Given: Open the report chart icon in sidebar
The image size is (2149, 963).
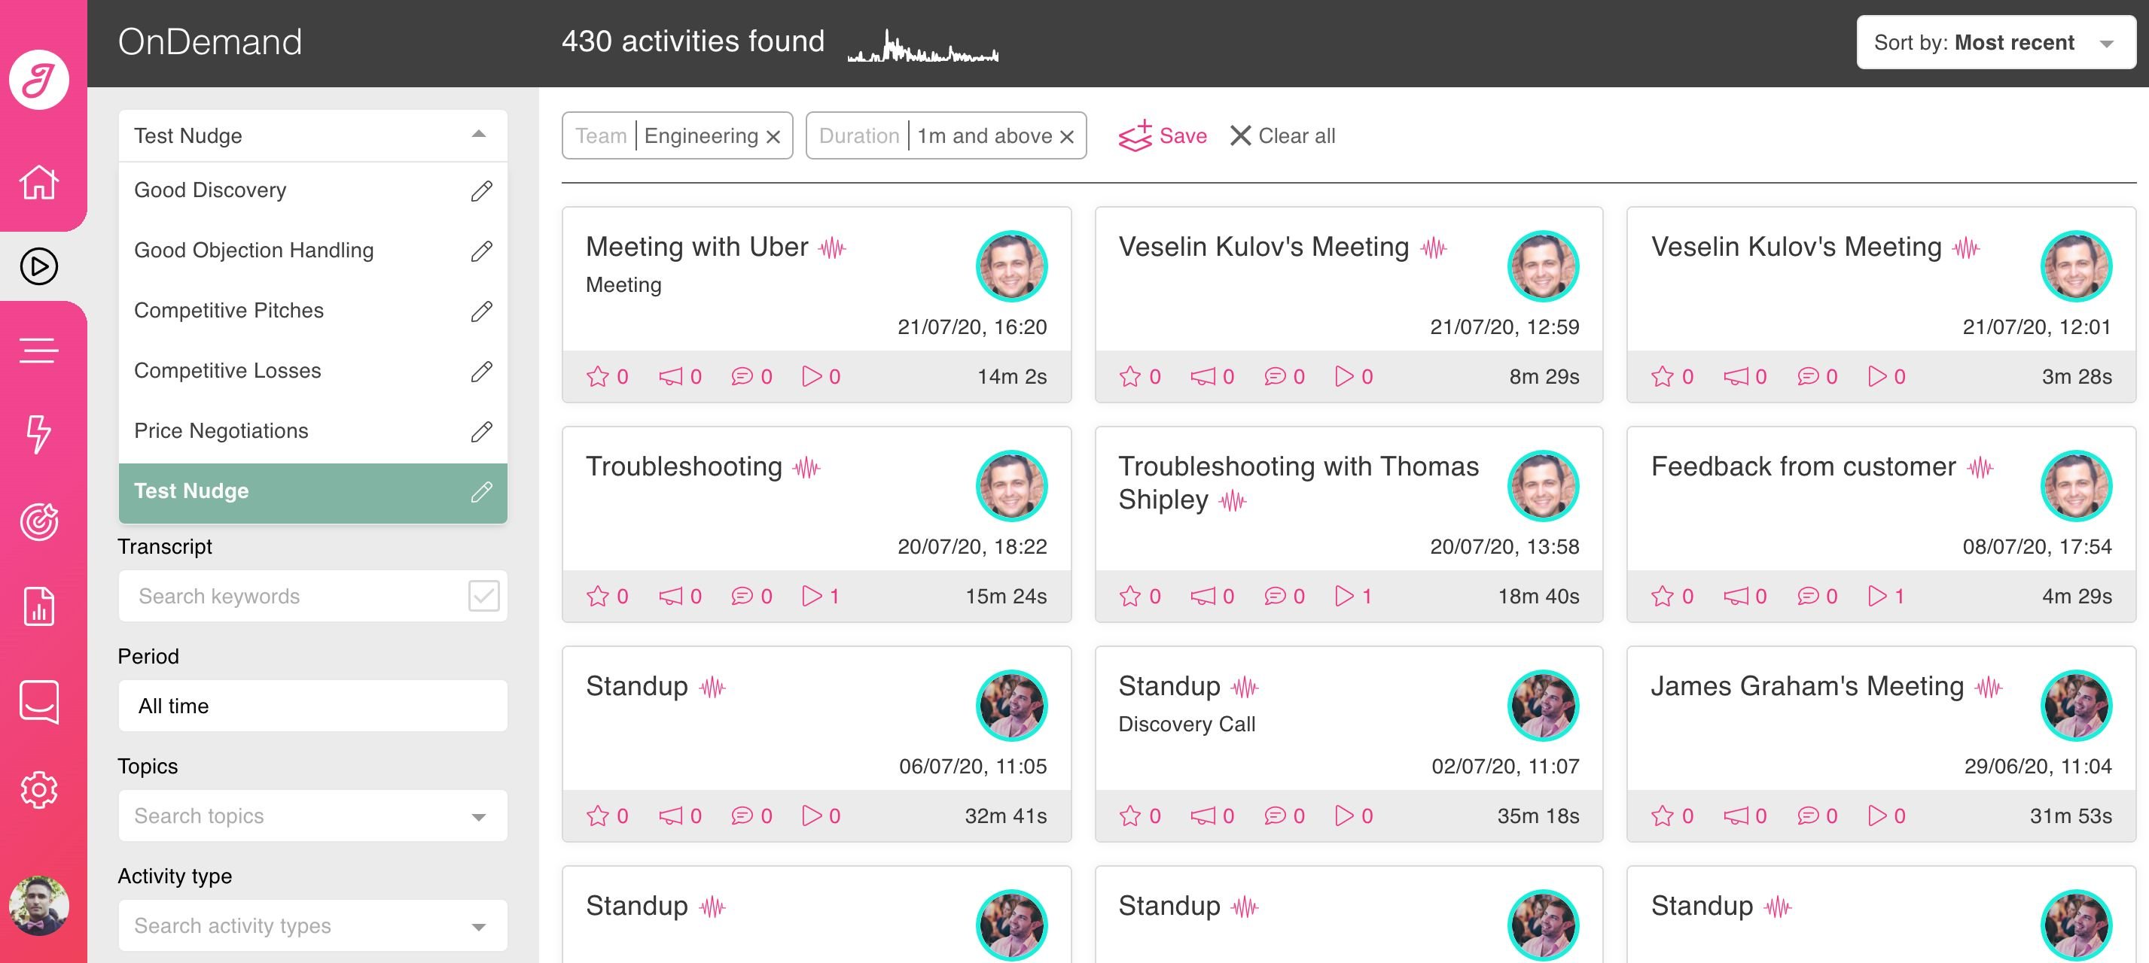Looking at the screenshot, I should tap(38, 606).
